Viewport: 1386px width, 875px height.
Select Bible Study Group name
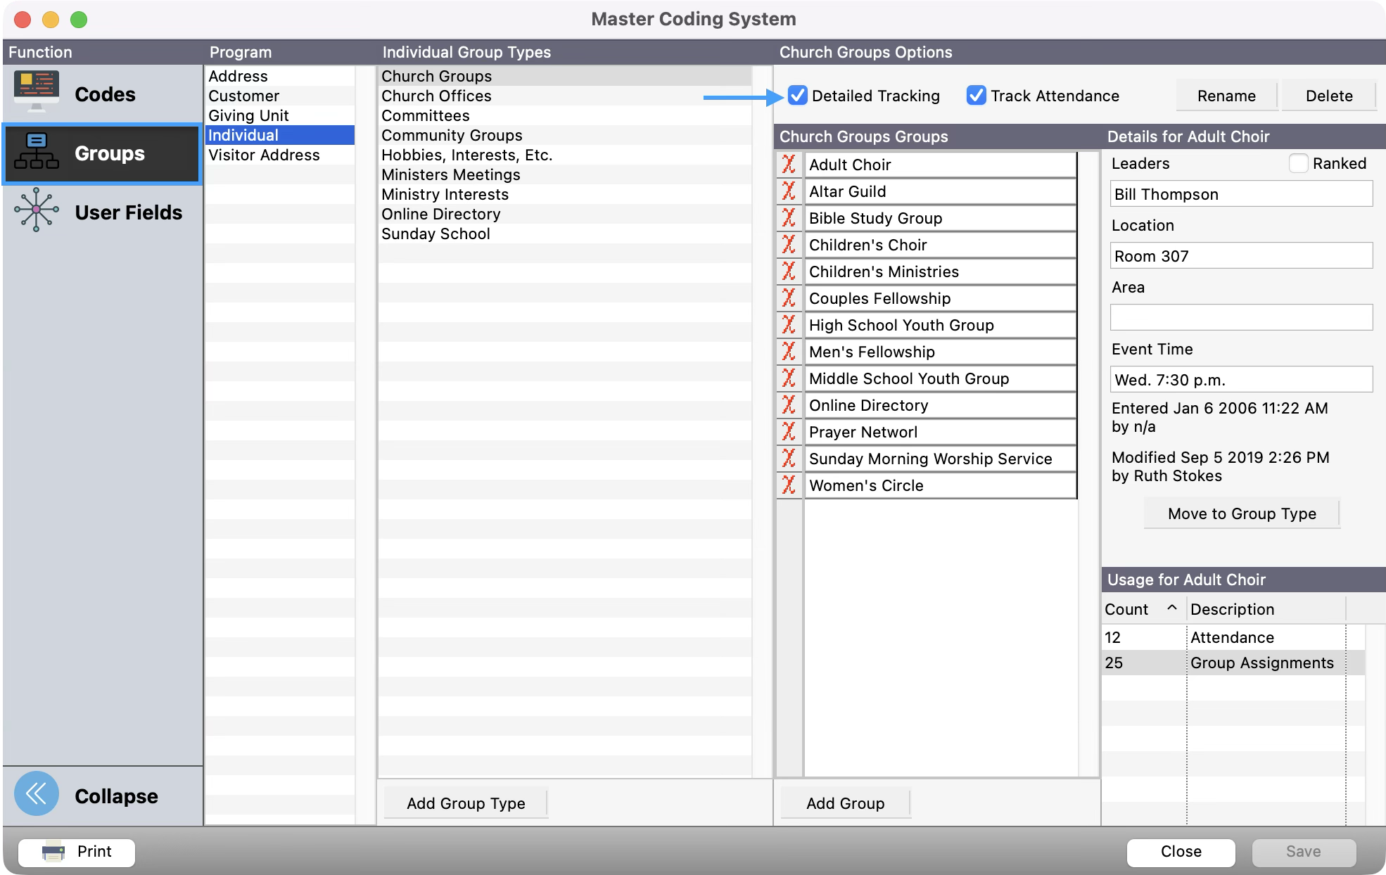[940, 218]
